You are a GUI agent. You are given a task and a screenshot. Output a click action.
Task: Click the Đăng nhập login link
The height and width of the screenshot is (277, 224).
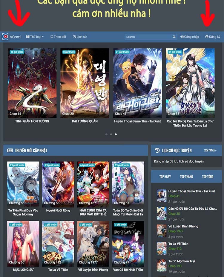[190, 37]
